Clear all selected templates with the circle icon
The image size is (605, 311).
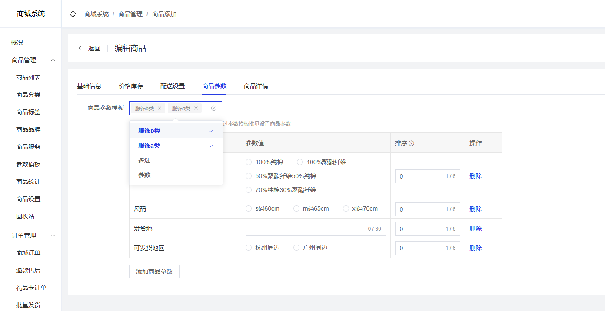[213, 108]
